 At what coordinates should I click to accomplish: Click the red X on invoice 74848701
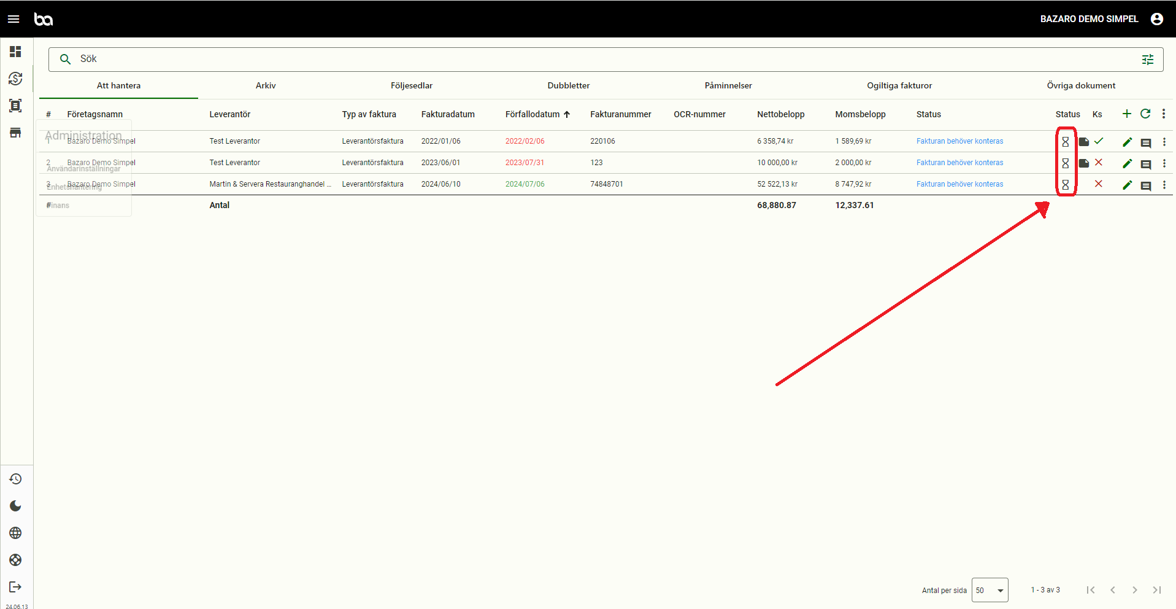point(1099,184)
